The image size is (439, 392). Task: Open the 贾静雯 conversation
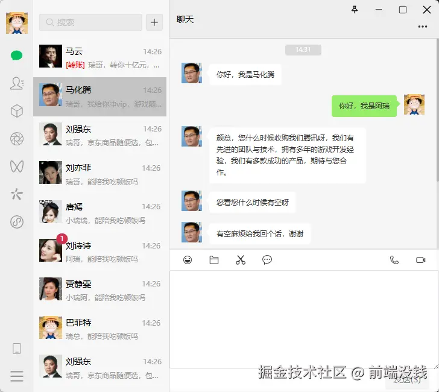99,290
